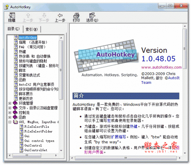The width and height of the screenshot is (191, 165).
Task: Open the Gui control types topic
Action: point(39,141)
